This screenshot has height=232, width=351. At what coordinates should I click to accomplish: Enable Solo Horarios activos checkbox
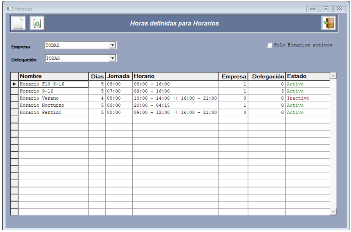point(269,45)
